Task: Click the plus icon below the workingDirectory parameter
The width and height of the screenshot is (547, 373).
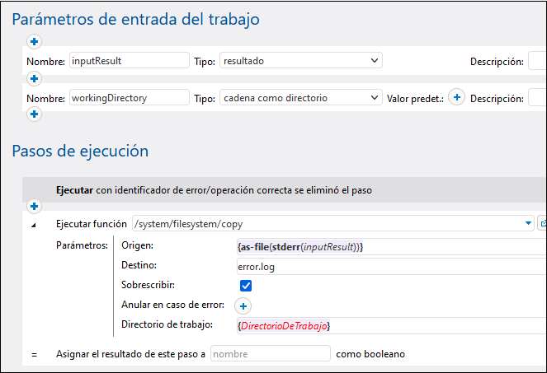Action: (x=35, y=114)
